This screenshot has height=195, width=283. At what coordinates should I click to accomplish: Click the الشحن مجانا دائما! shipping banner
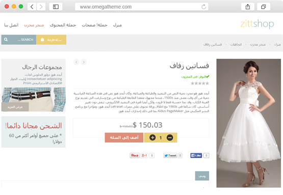coord(33,132)
